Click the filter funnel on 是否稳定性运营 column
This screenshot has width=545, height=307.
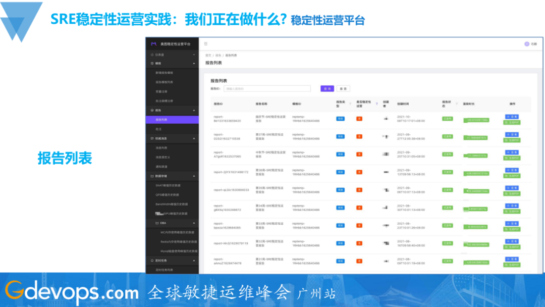376,104
